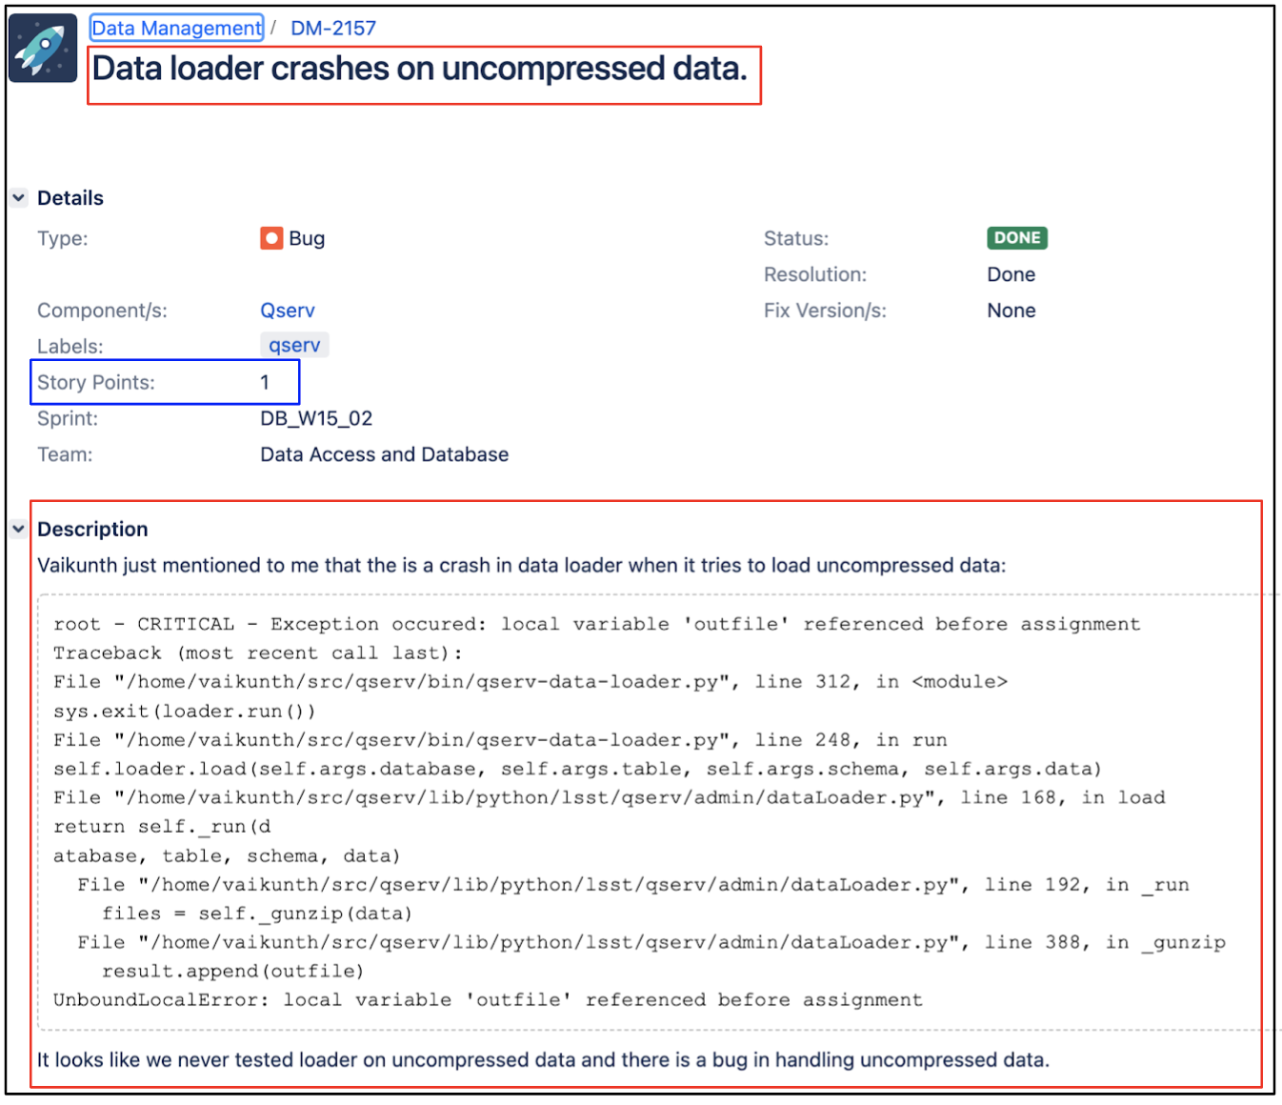Click the traceback line mentioning 'line 312, in <module>'
Screen dimensions: 1282x1105
pyautogui.click(x=531, y=682)
